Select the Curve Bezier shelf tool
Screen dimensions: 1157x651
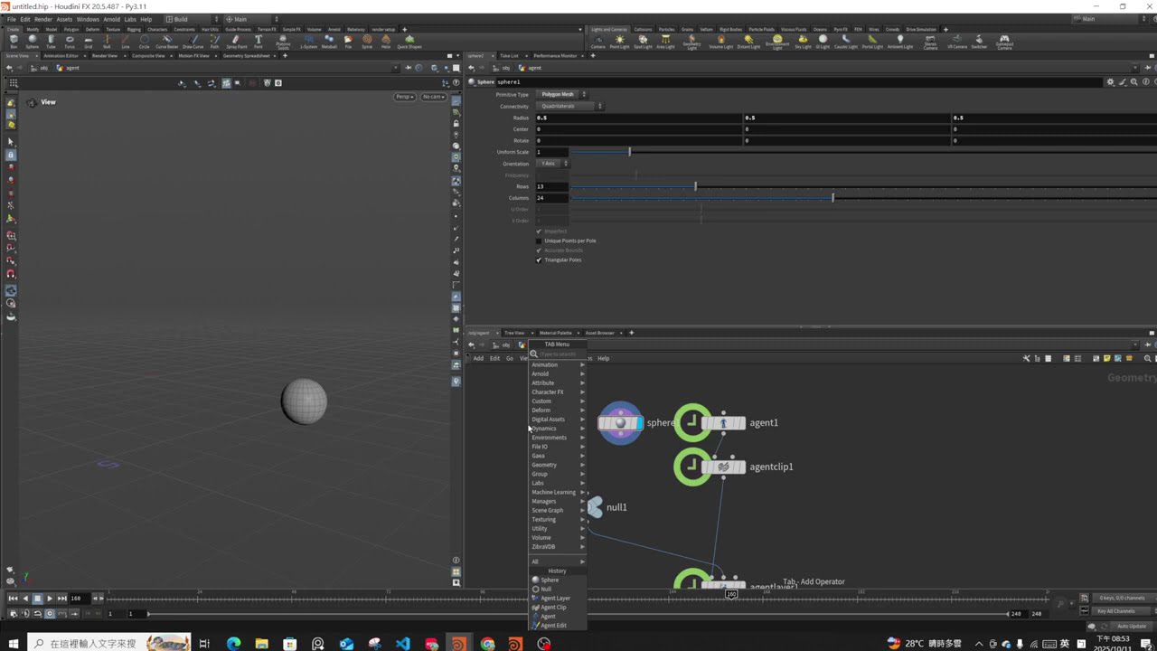(166, 42)
